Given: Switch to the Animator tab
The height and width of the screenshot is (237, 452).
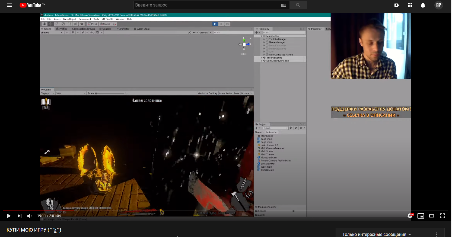Looking at the screenshot, I should [123, 29].
